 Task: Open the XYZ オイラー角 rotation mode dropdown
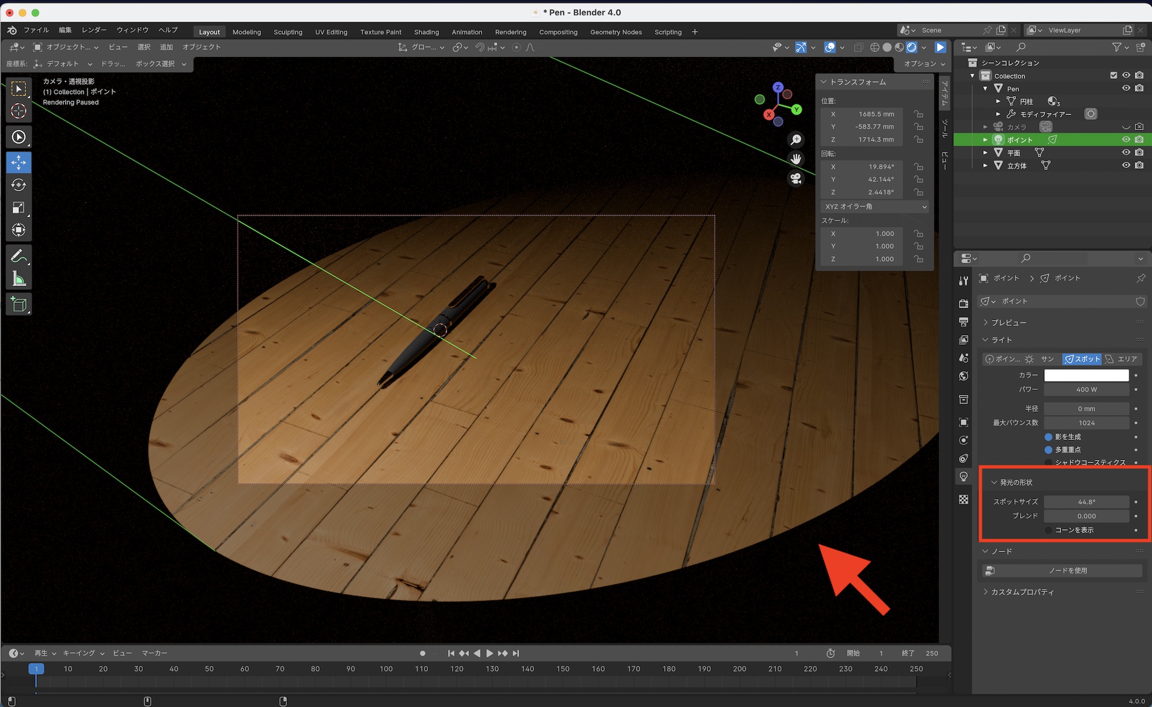[875, 206]
